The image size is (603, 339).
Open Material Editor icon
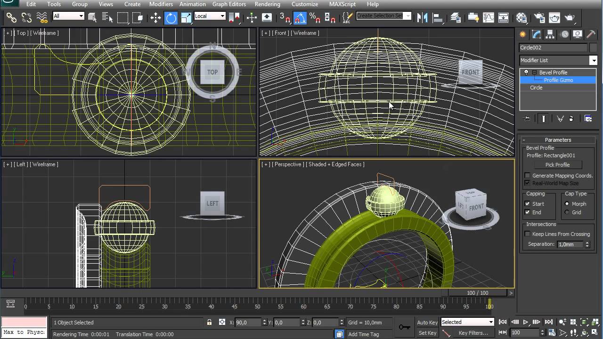point(522,18)
